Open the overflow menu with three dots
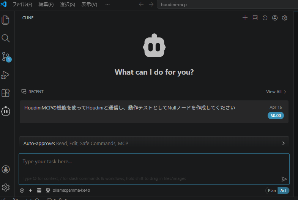This screenshot has height=200, width=298. [x=107, y=4]
